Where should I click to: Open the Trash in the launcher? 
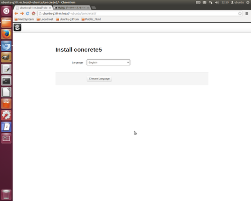click(x=7, y=194)
